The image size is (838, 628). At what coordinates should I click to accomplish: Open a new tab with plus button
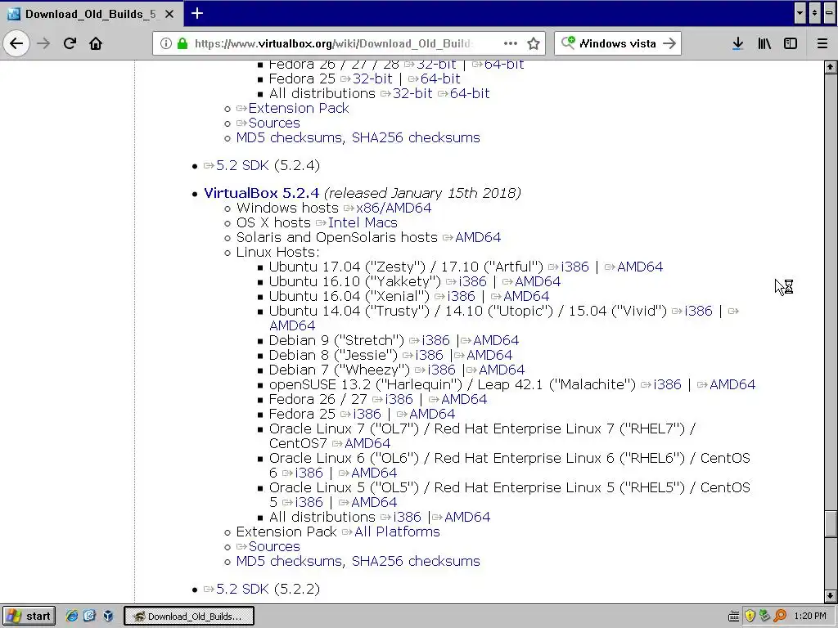196,13
